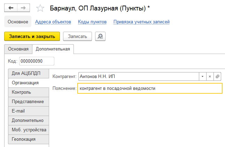Screen dimensions: 225x147
Task: Click the back navigation arrow
Action: pos(11,8)
